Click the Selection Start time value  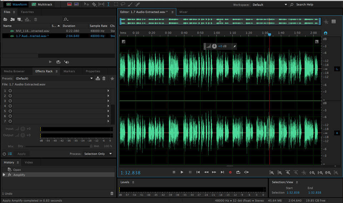[x=293, y=193]
